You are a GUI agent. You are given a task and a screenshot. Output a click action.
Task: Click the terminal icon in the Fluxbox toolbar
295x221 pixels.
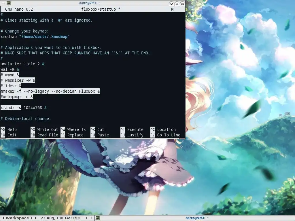tap(98, 218)
